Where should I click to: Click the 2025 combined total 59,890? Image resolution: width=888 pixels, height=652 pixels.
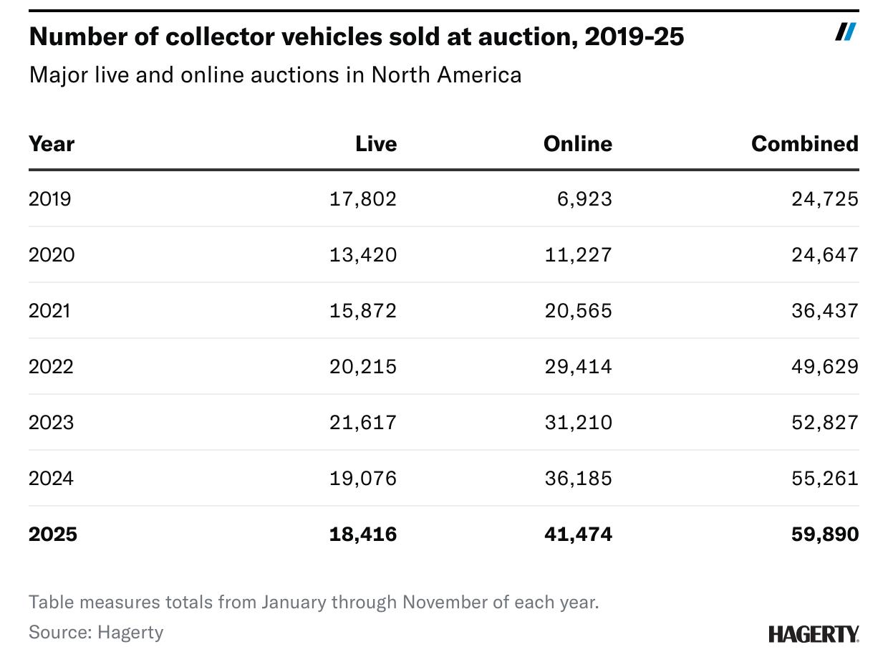click(824, 534)
